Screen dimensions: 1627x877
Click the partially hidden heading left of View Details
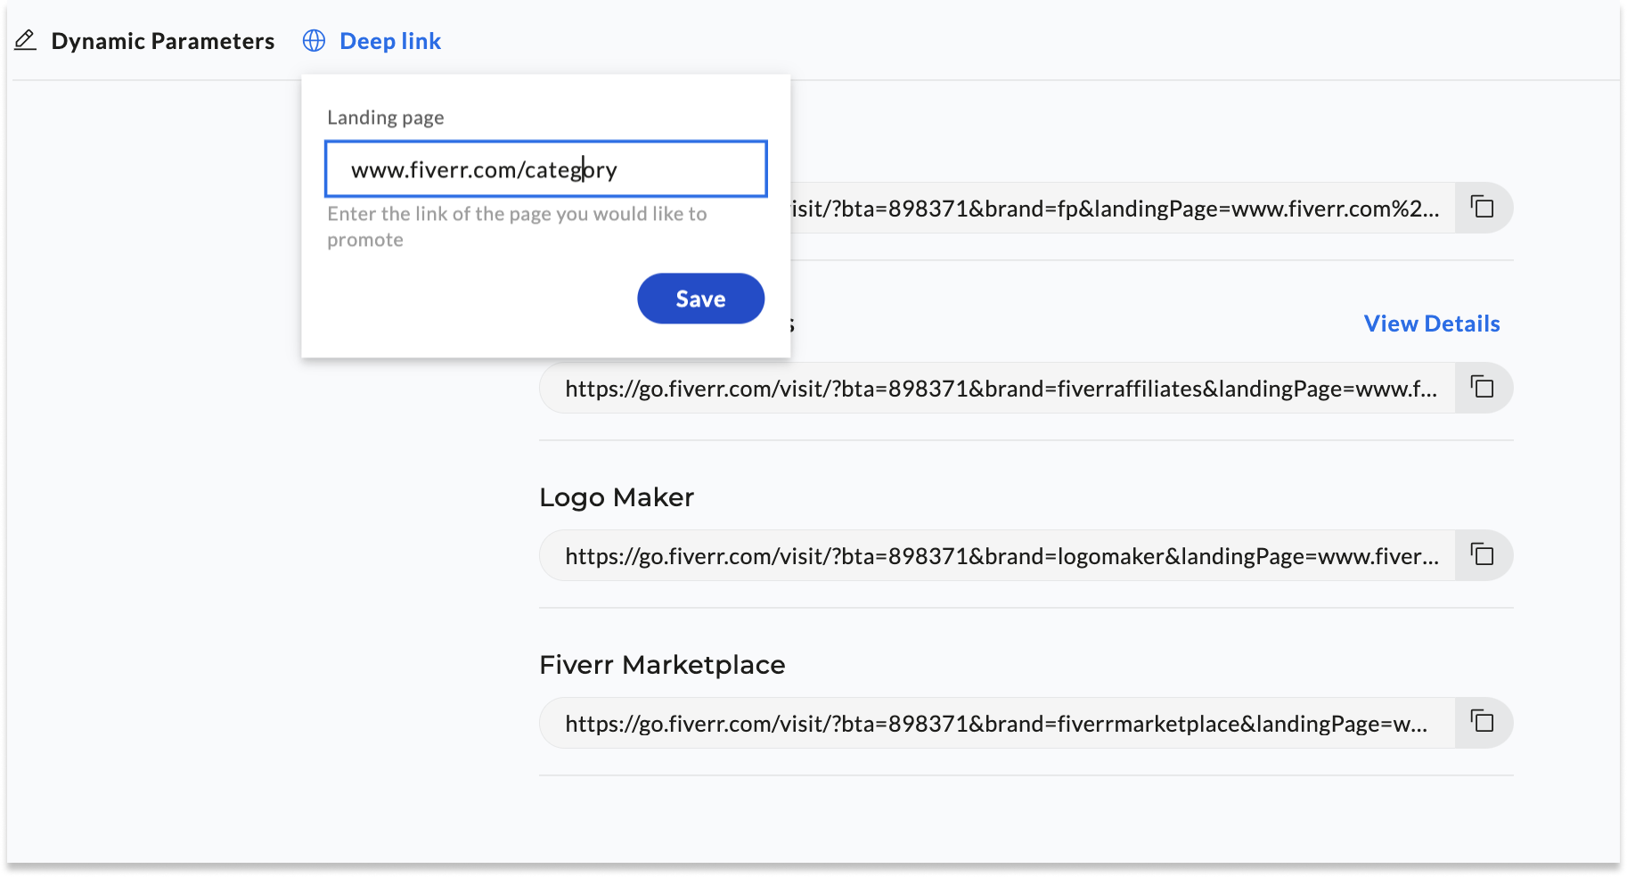791,324
